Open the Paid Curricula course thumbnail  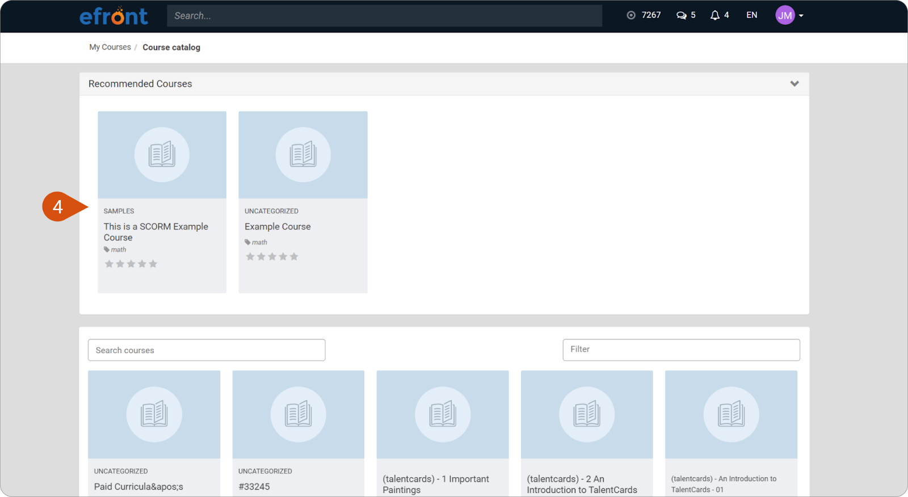154,414
